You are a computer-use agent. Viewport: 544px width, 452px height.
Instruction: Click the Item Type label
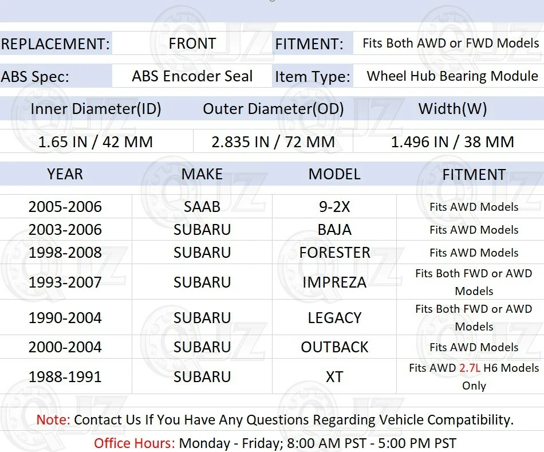(x=312, y=77)
